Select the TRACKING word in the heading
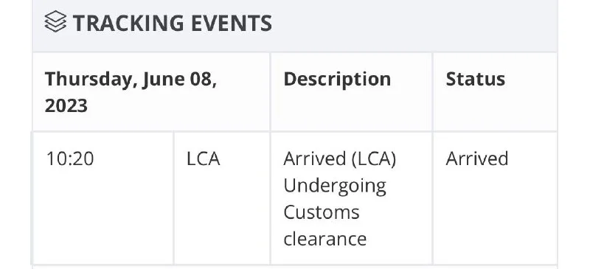 (x=128, y=23)
